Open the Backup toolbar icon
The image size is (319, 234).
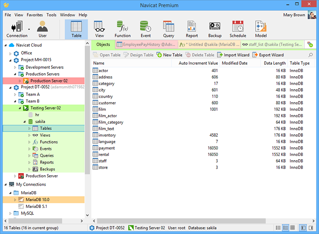point(215,29)
